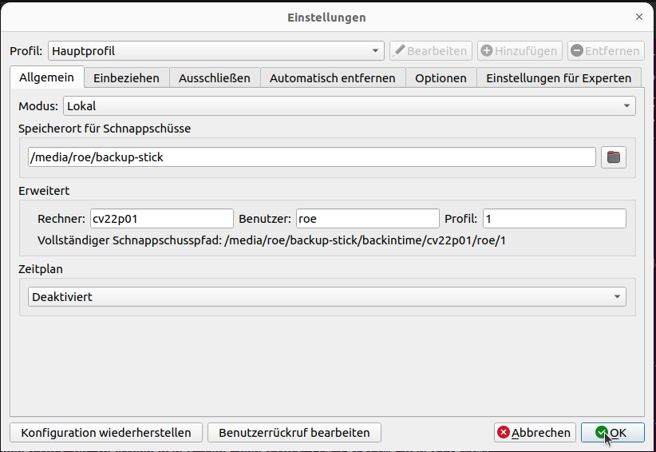Open Einstellungen für Experten tab
Screen dimensions: 656x452
(x=559, y=77)
